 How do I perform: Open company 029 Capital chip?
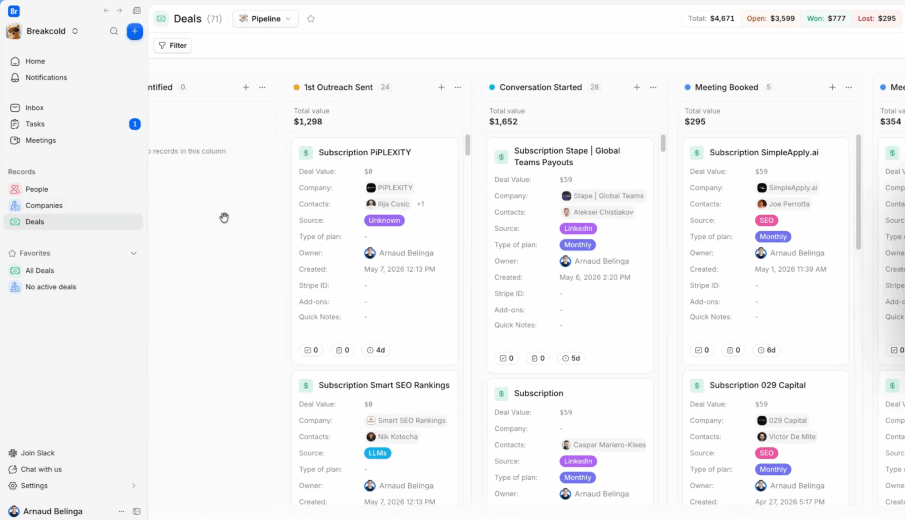coord(782,421)
